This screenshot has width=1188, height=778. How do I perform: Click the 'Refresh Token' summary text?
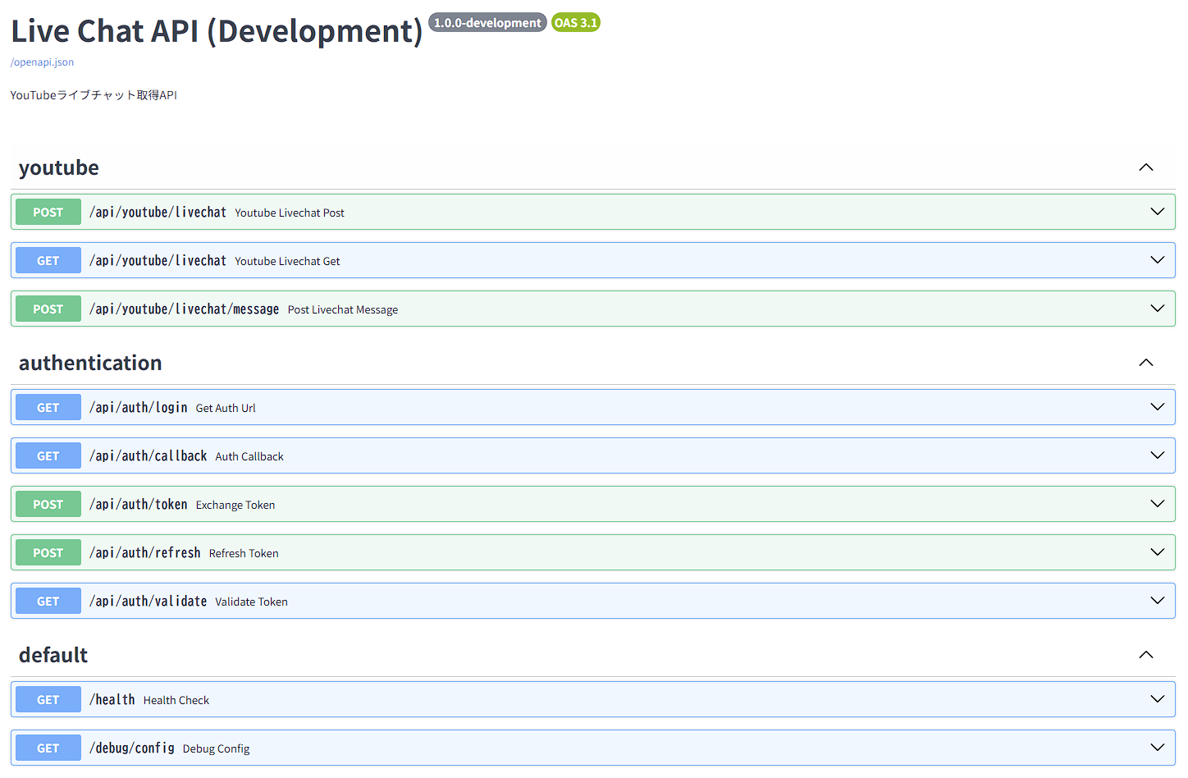(x=244, y=553)
